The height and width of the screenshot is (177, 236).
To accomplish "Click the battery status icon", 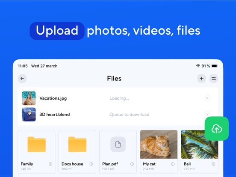I will pos(215,66).
